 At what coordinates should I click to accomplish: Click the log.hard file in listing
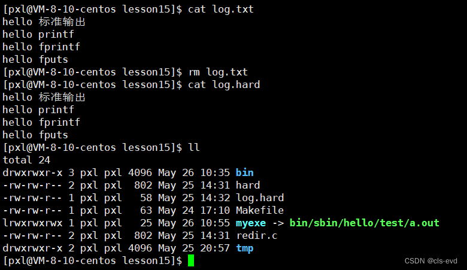coord(260,198)
